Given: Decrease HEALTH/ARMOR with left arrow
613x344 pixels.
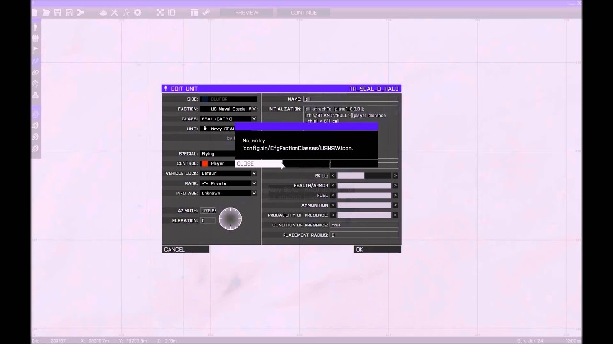Looking at the screenshot, I should point(333,185).
